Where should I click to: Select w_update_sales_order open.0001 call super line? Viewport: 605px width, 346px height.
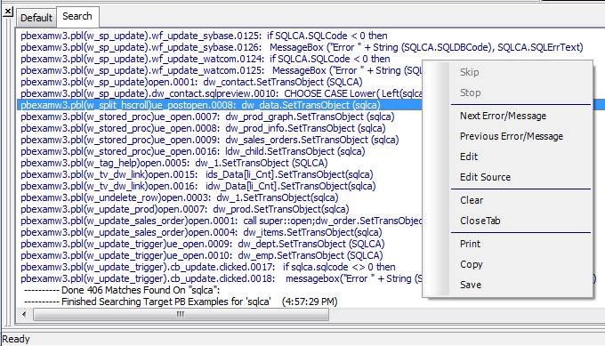click(x=221, y=221)
